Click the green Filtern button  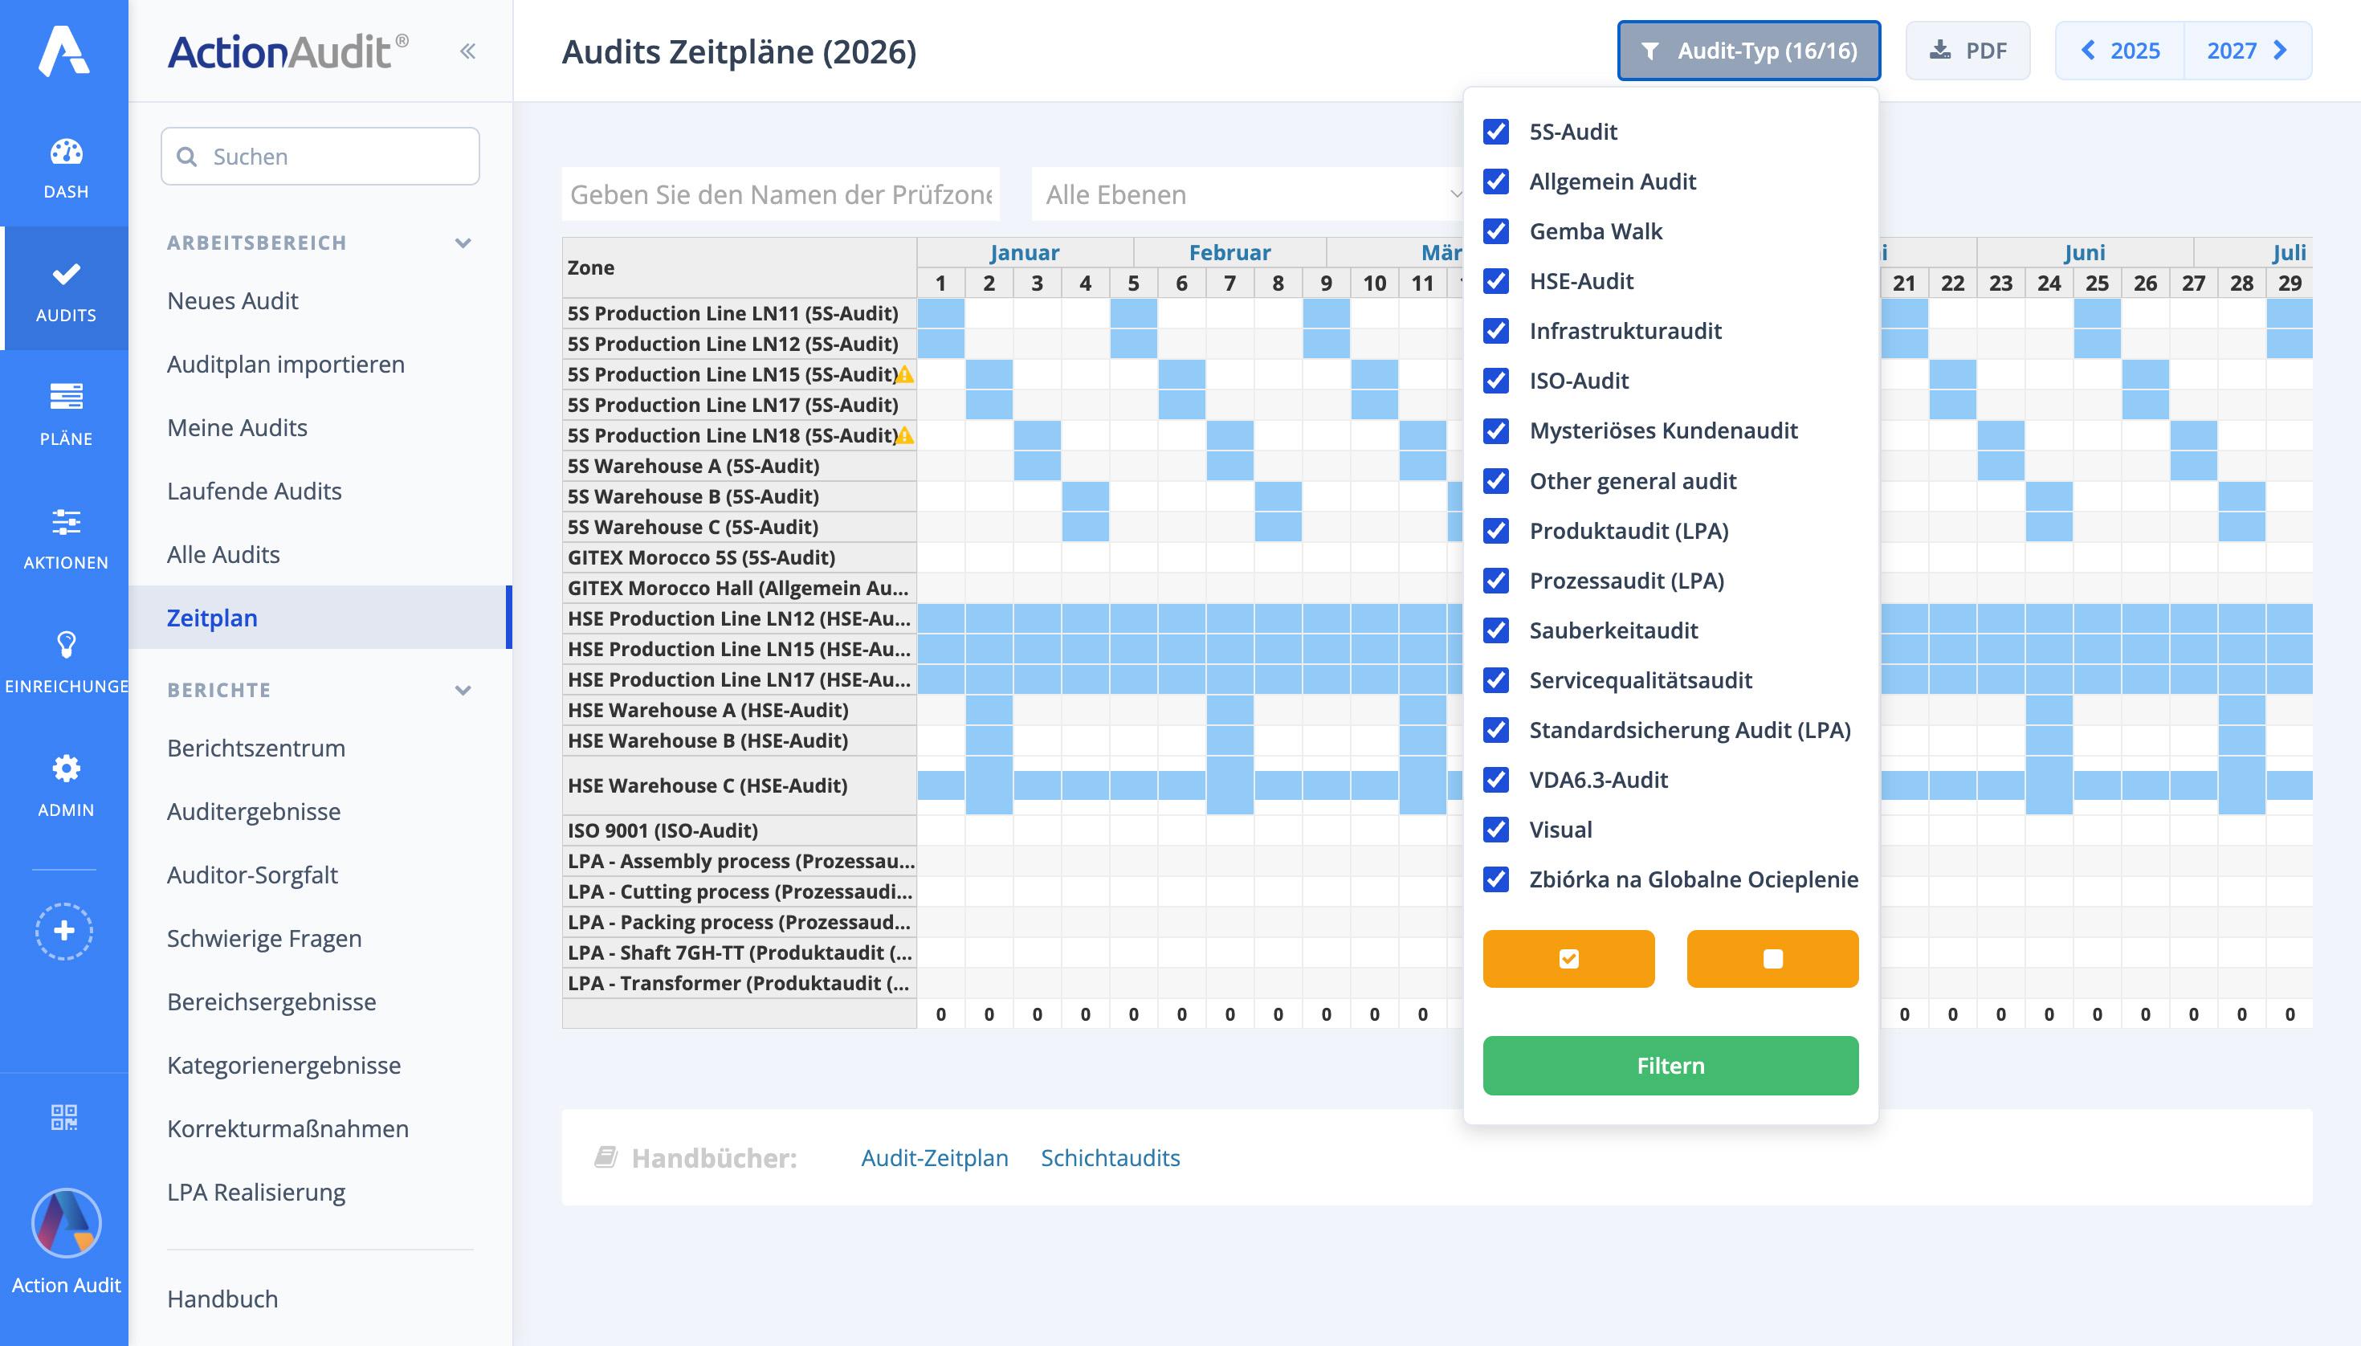(1670, 1066)
